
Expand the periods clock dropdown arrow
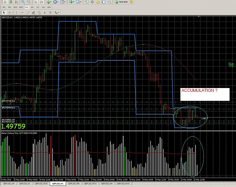[x=58, y=2]
